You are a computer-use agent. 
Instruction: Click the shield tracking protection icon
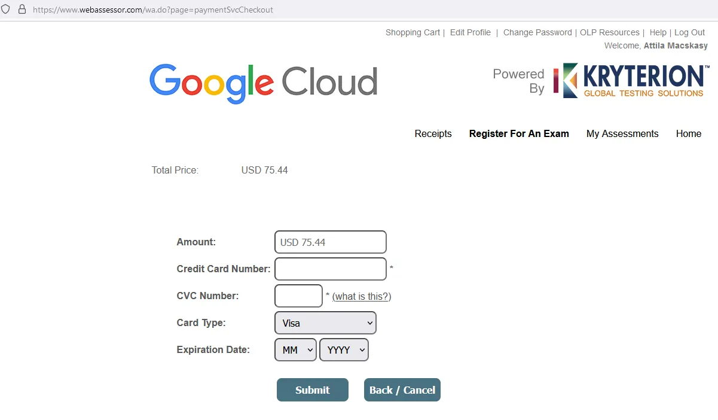6,10
